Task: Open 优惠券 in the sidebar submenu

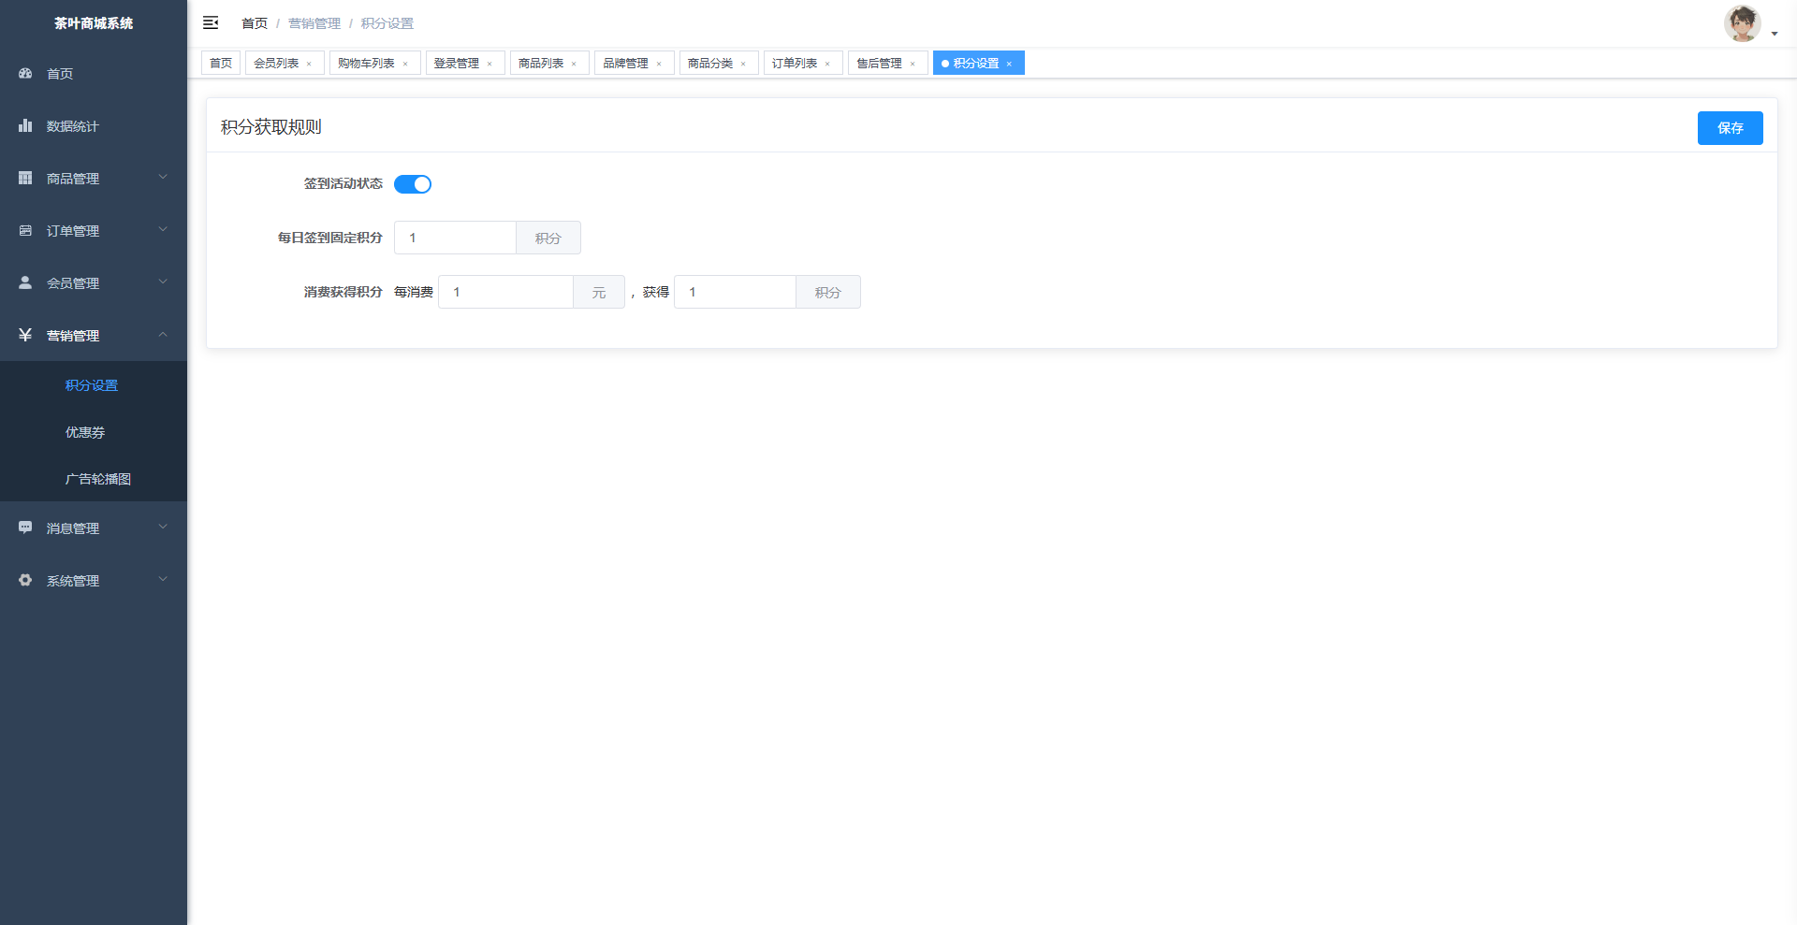Action: point(85,432)
